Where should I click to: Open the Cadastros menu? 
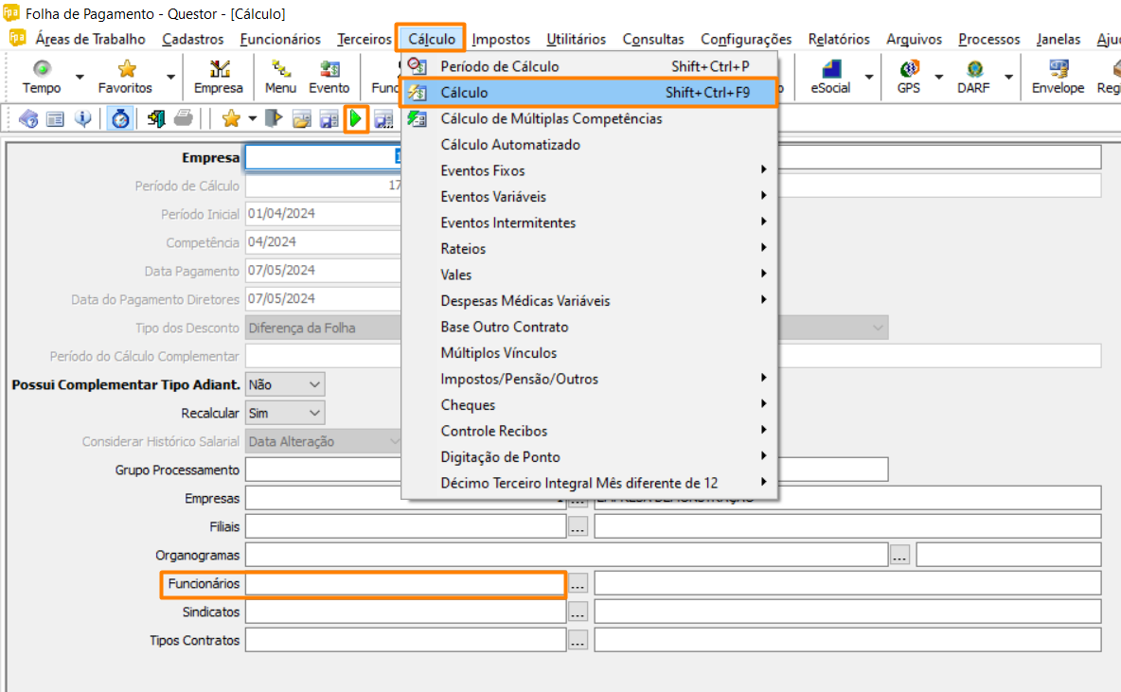point(193,39)
